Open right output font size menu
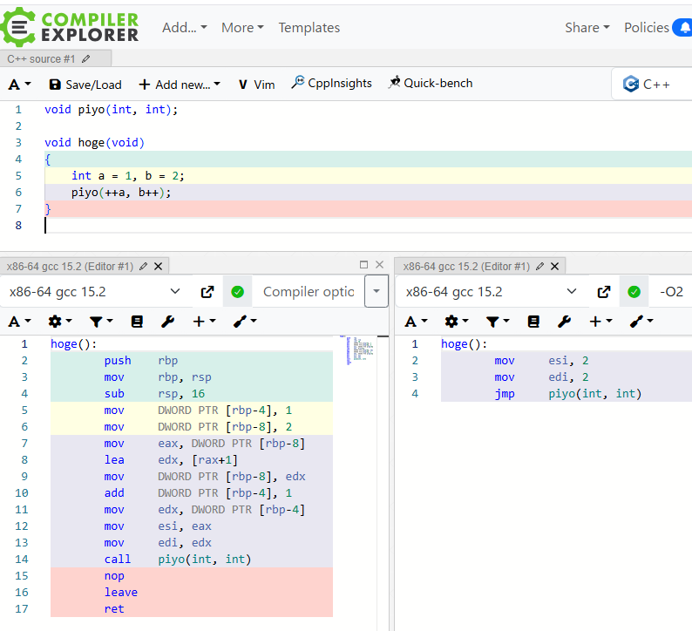The height and width of the screenshot is (631, 692). point(417,322)
